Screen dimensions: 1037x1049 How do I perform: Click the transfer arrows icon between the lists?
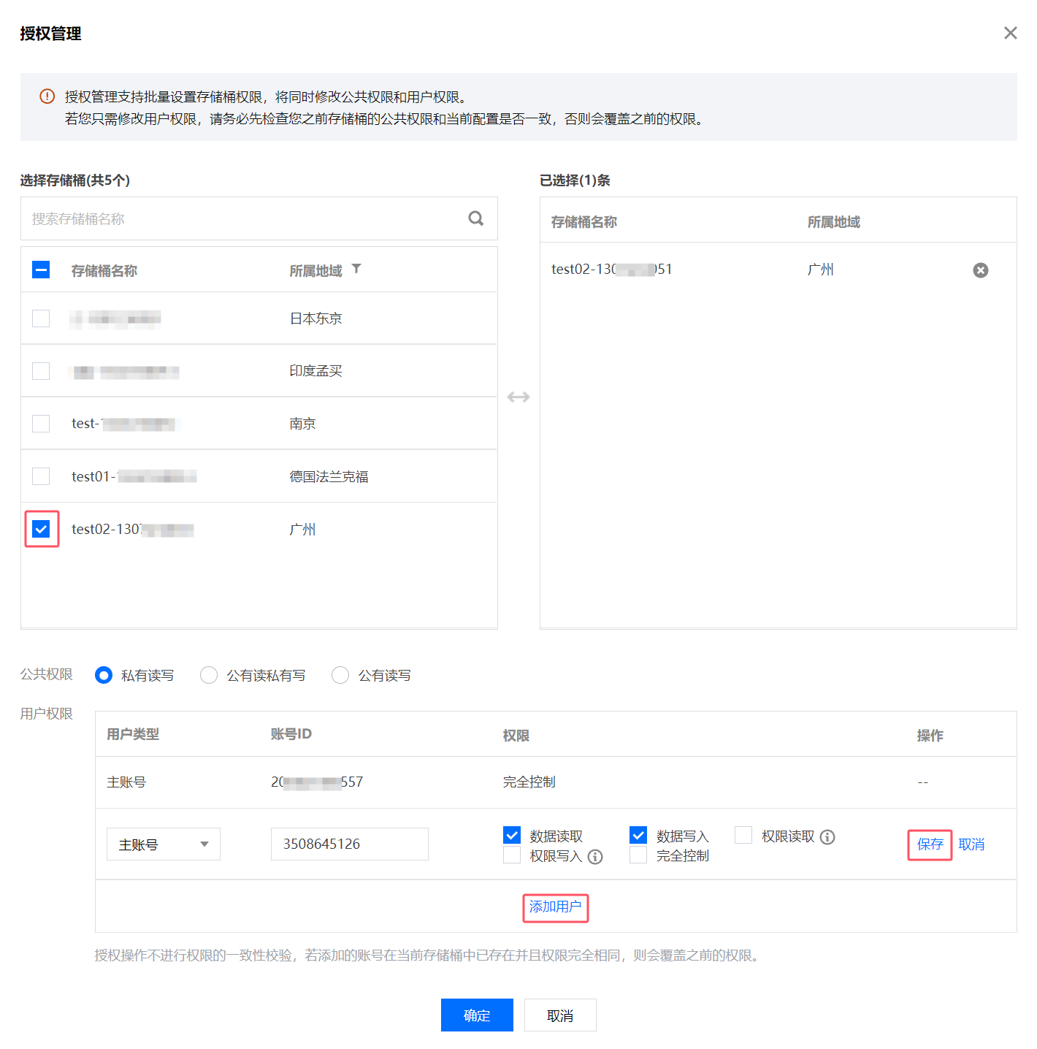(518, 397)
